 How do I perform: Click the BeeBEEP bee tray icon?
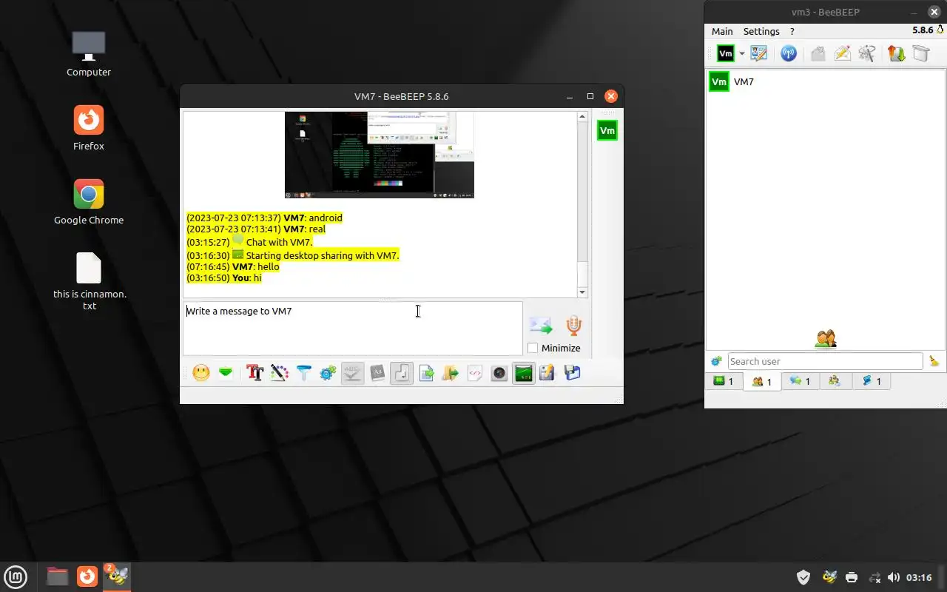829,577
